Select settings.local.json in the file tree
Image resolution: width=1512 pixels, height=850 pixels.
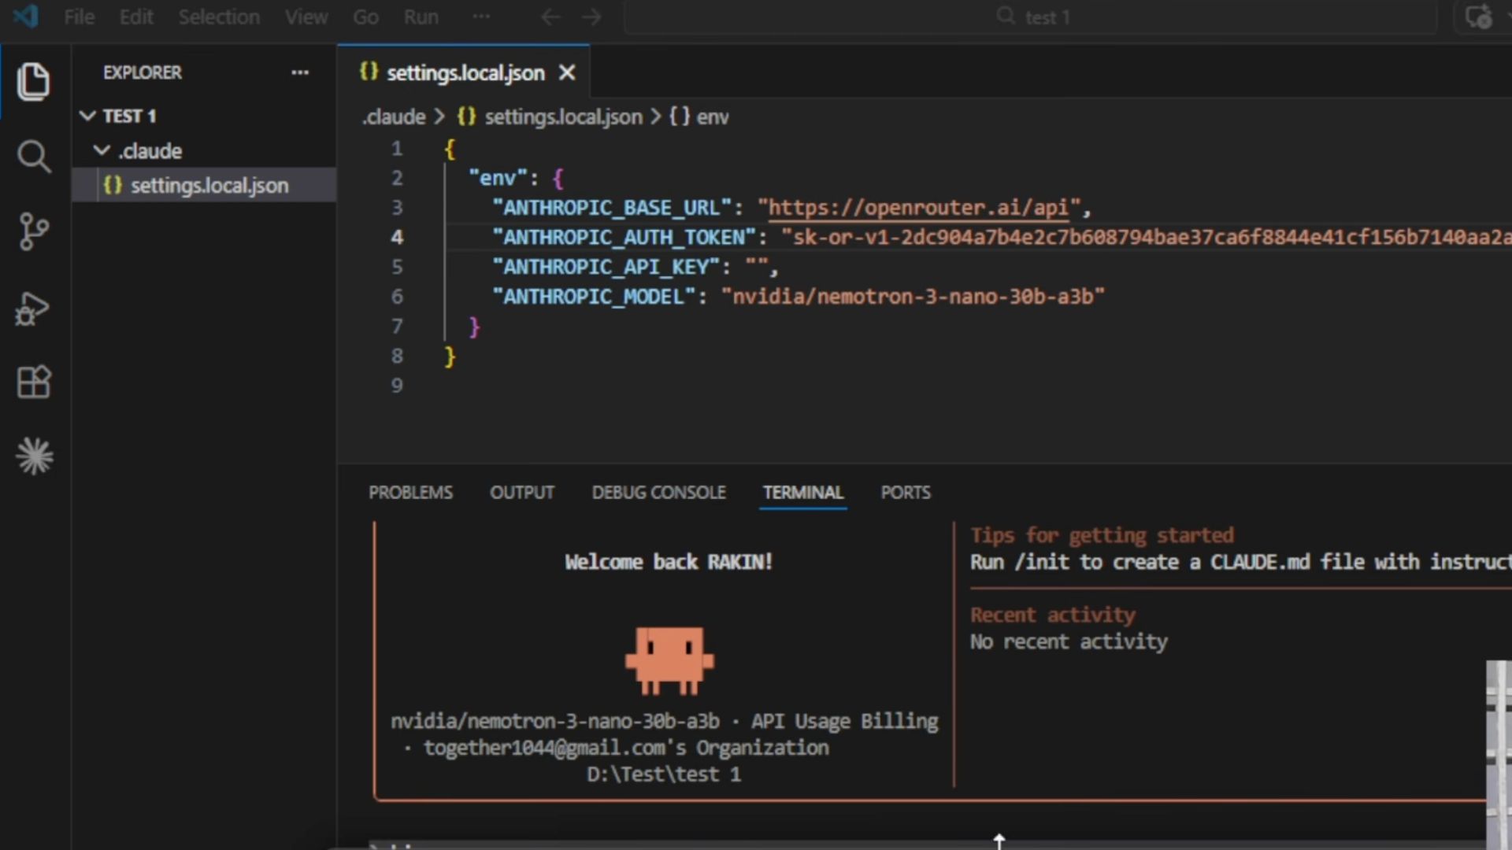(209, 186)
